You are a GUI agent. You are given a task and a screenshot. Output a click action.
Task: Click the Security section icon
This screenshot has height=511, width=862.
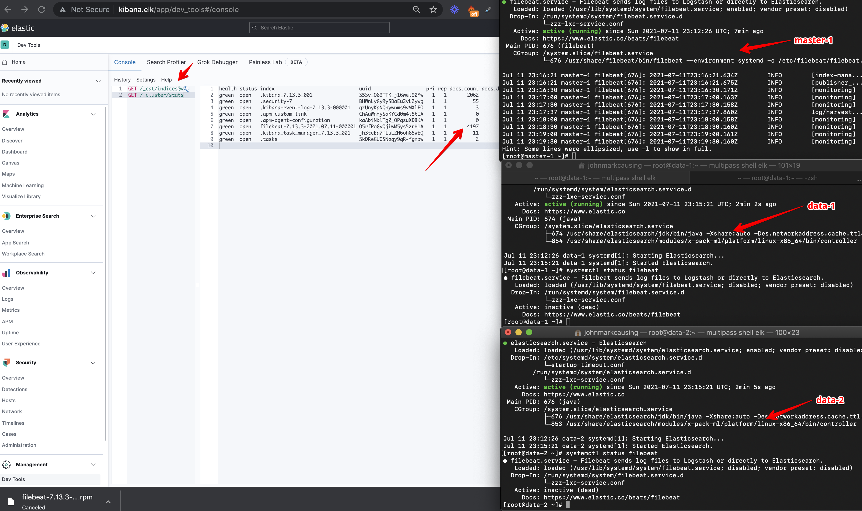click(x=6, y=362)
